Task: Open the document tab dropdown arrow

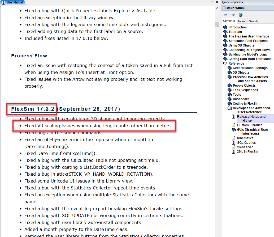Action: (x=212, y=2)
